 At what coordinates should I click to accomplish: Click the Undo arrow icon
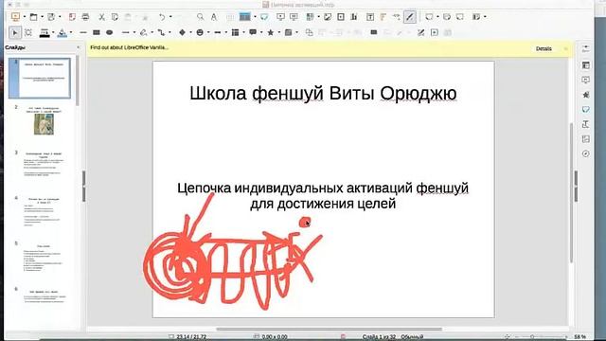click(162, 17)
